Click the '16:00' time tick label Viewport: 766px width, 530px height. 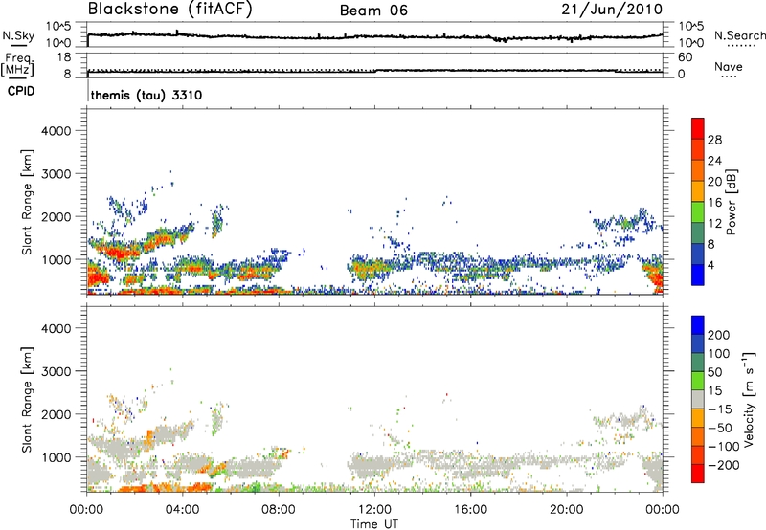(470, 510)
